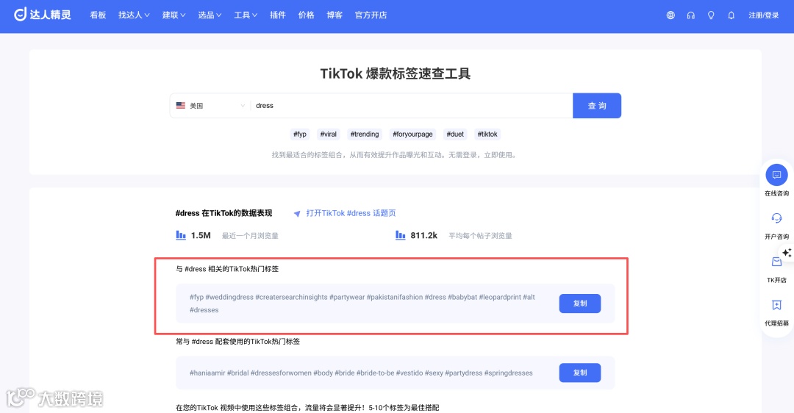Image resolution: width=794 pixels, height=413 pixels.
Task: Click the TikTok 爆款标签速查工具 heading
Action: point(396,74)
